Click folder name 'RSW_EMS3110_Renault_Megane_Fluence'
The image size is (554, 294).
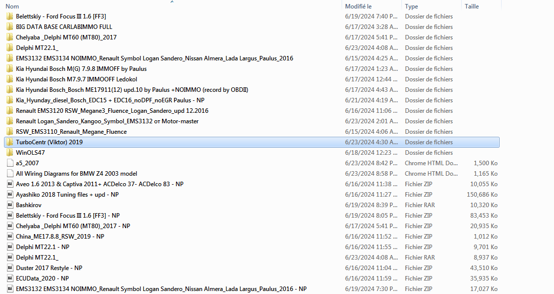71,132
